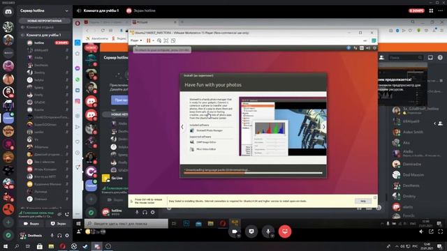Viewport: 447px width, 251px height.
Task: Select member Dod Maxsim in shared member list
Action: [414, 175]
